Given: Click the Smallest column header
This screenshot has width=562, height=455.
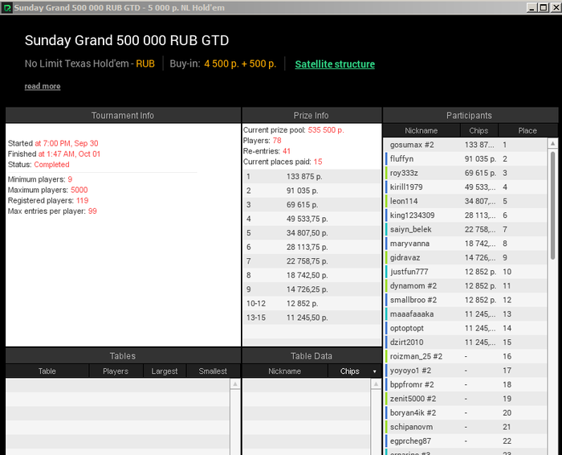Looking at the screenshot, I should (x=213, y=371).
